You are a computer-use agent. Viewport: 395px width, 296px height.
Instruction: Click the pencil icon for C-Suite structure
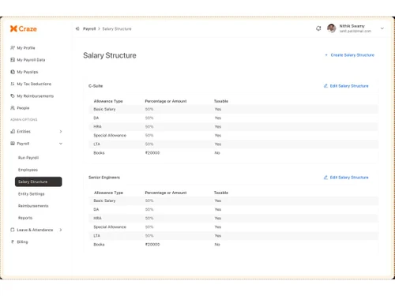325,86
